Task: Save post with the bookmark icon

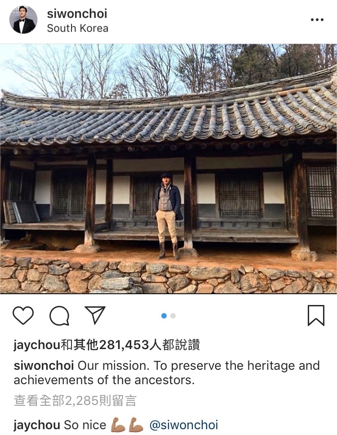Action: point(316,315)
